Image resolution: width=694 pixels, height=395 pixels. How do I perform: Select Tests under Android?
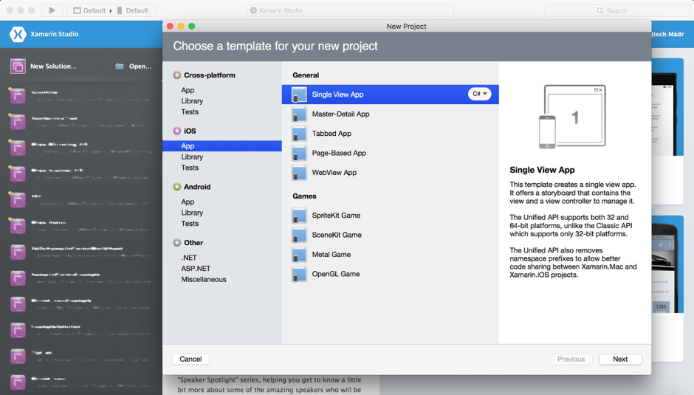pyautogui.click(x=190, y=223)
